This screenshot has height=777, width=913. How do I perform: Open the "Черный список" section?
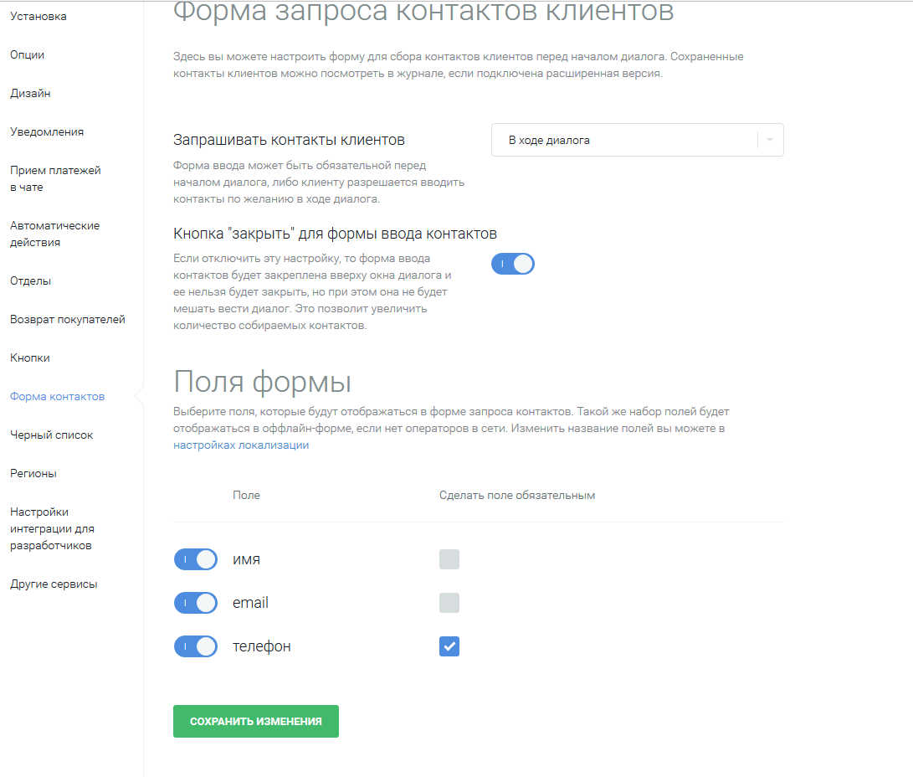[52, 435]
